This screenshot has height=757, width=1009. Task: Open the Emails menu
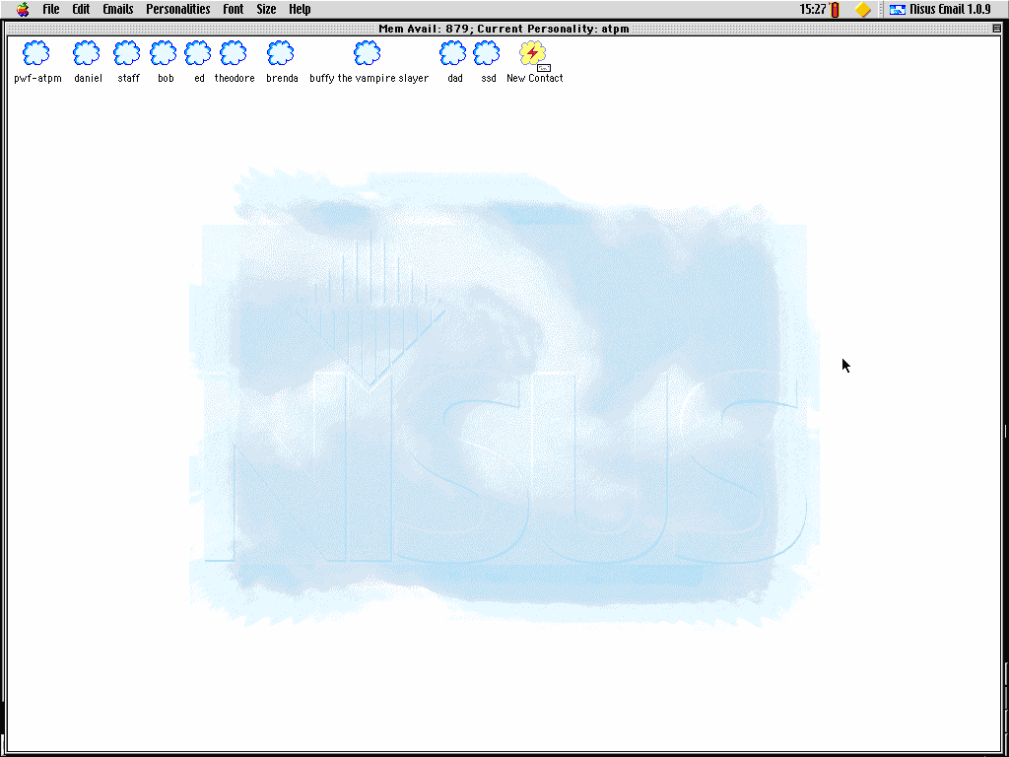coord(118,9)
